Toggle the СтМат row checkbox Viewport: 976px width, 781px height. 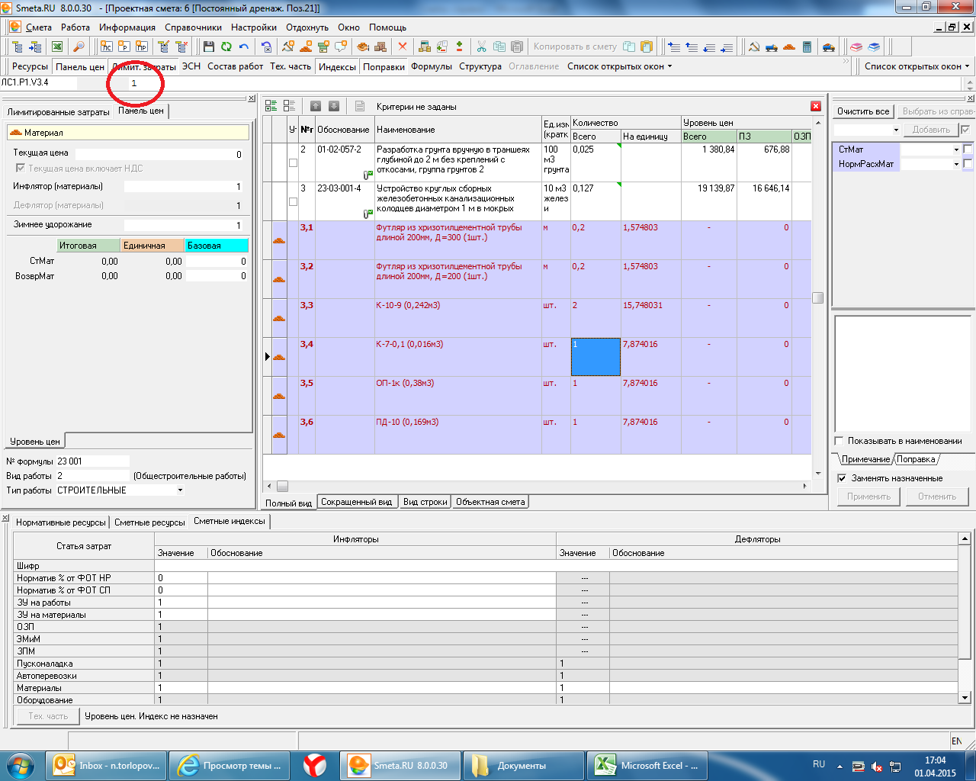point(968,149)
